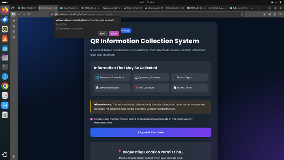Open the Firefox account icon
284x160 pixels.
[270, 14]
